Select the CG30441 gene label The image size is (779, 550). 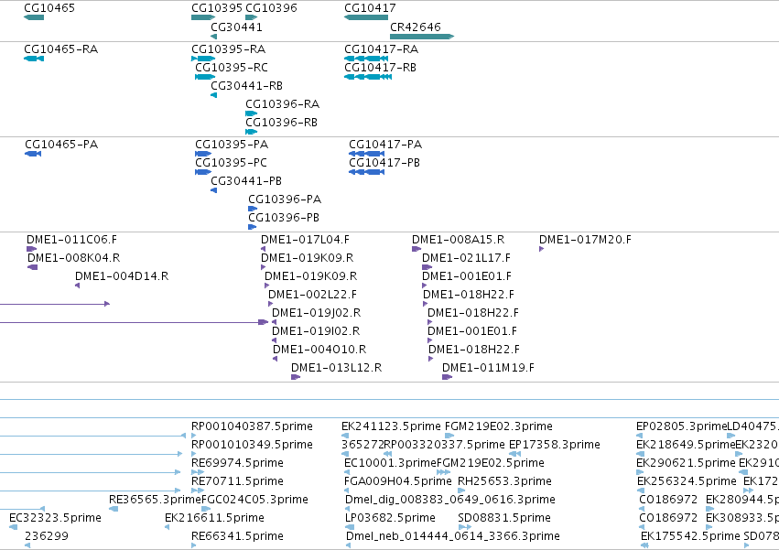click(x=236, y=27)
